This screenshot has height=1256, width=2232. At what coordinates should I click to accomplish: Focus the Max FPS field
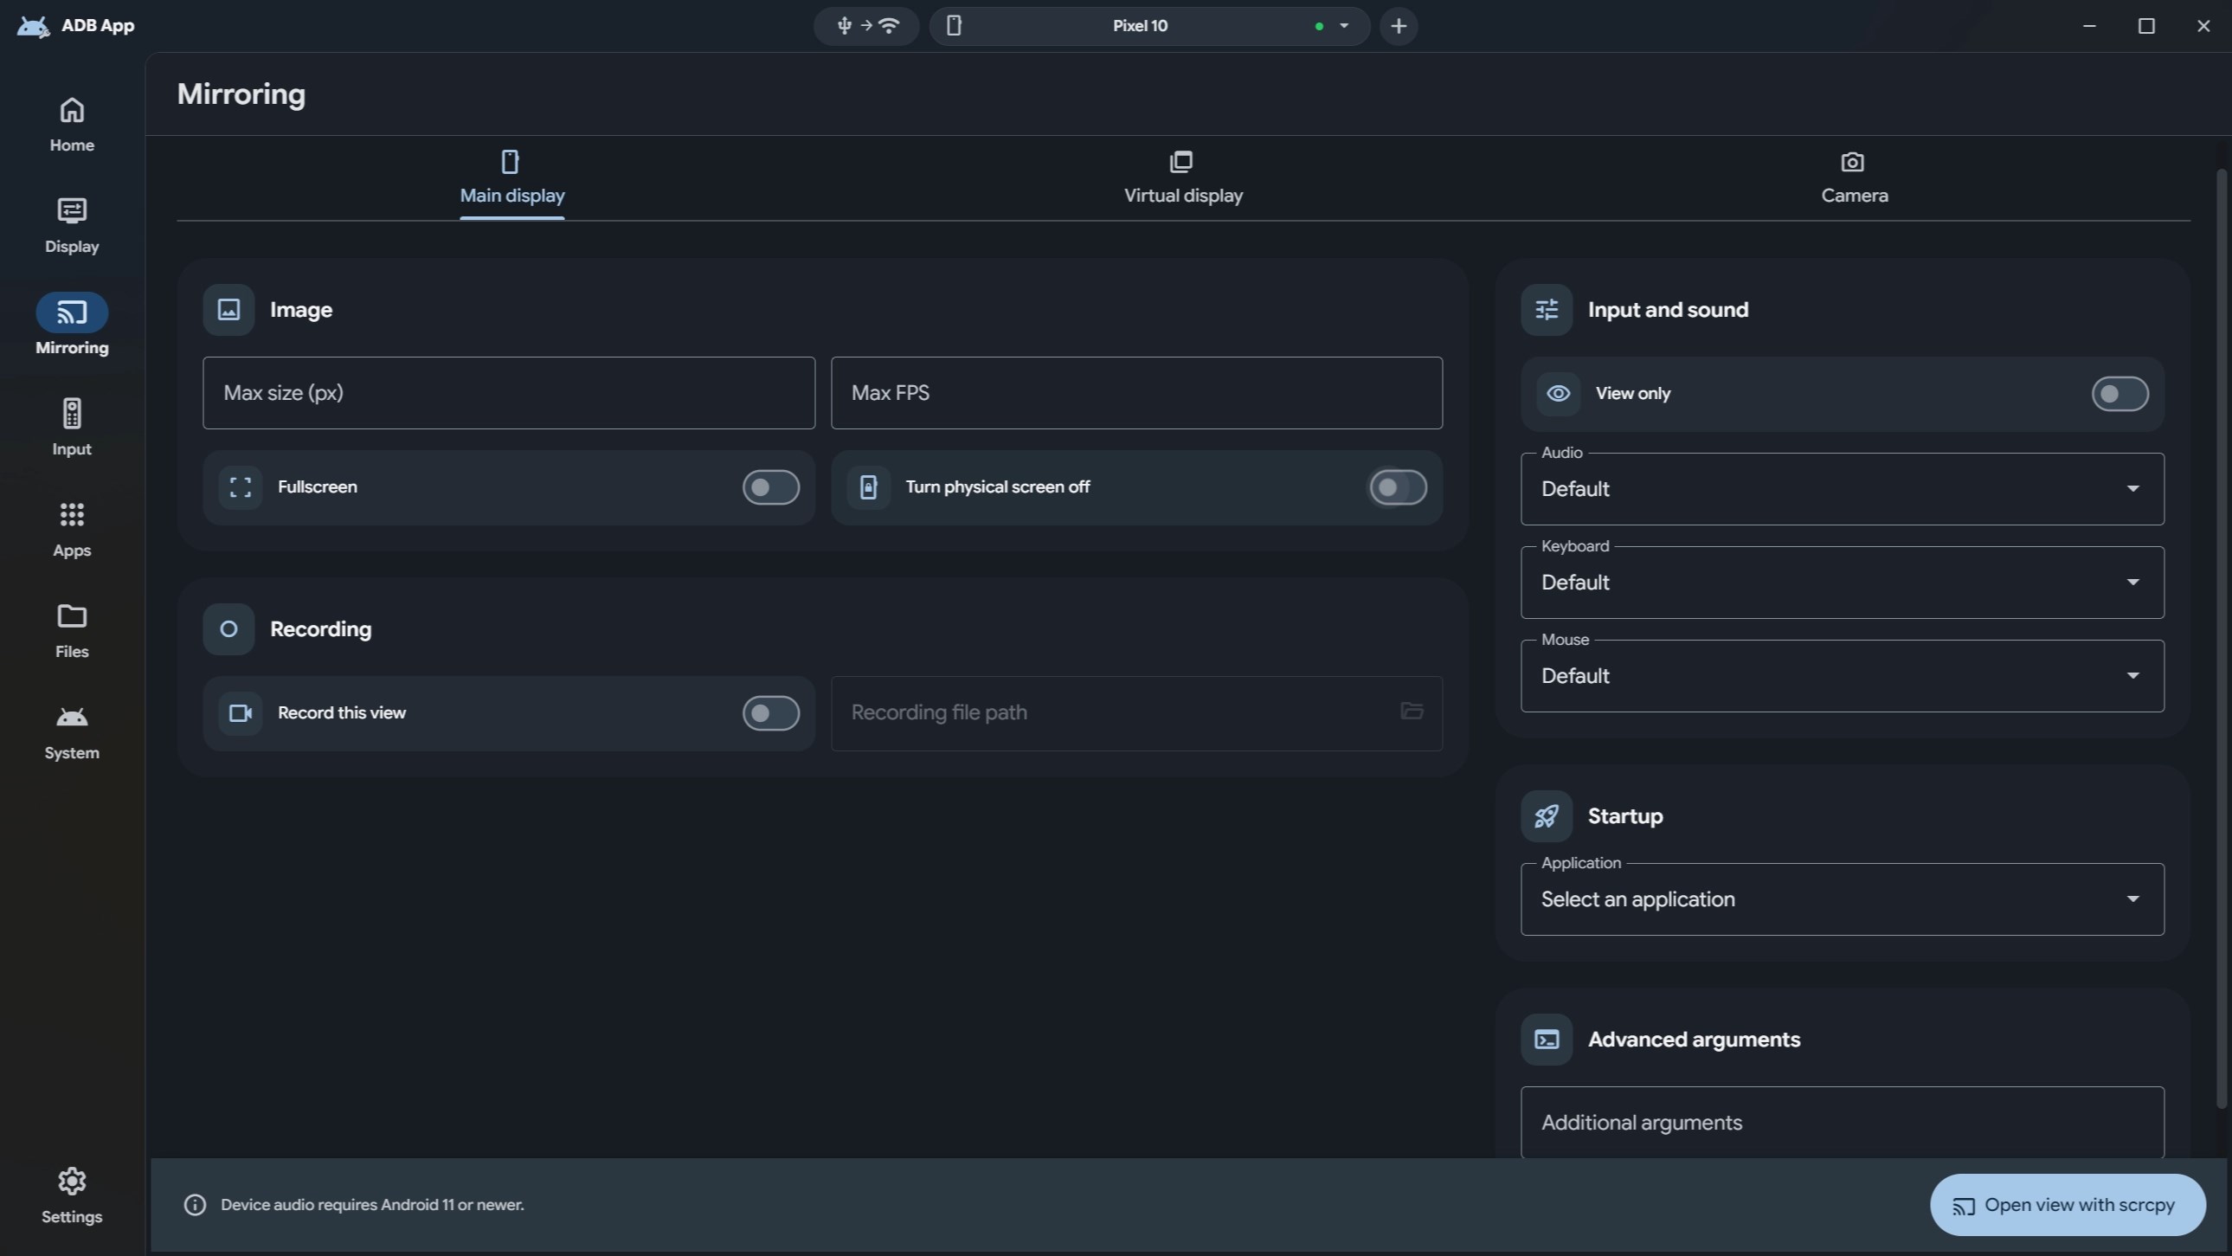pos(1136,393)
